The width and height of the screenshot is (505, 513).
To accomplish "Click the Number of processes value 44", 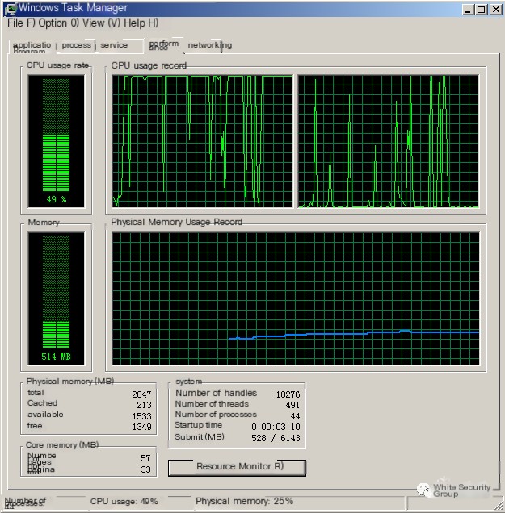I will click(295, 416).
